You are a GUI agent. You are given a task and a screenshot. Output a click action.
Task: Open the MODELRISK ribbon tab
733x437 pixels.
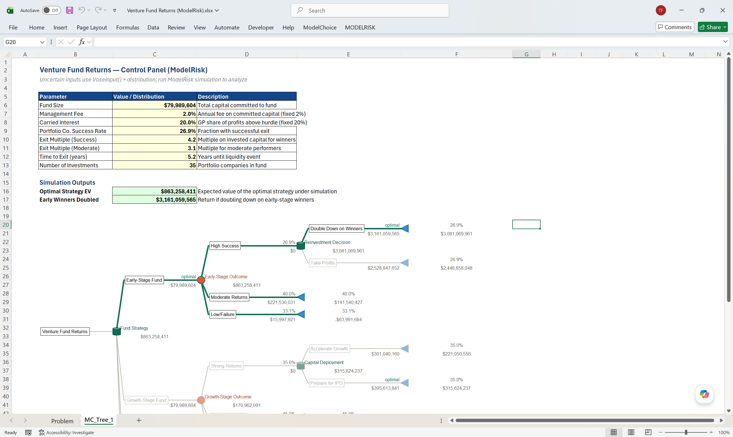360,27
